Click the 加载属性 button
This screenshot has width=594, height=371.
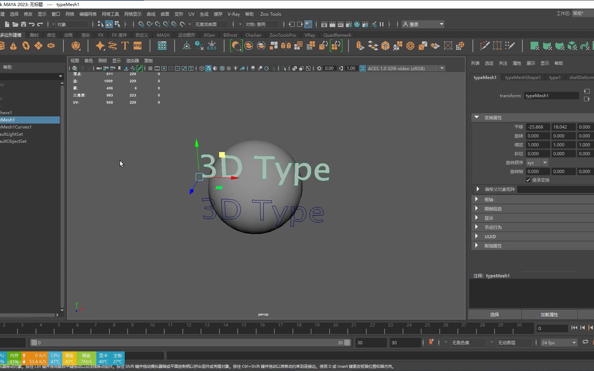click(549, 314)
